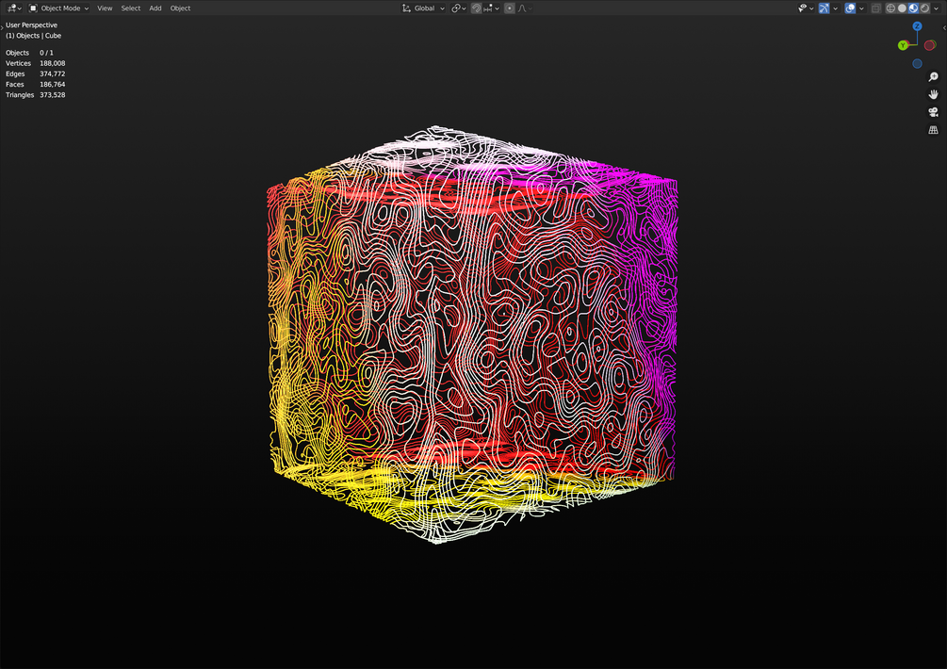Switch to solid viewport shading

[x=902, y=8]
